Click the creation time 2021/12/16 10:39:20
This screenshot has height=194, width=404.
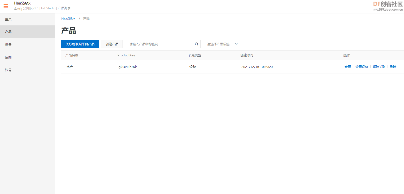coord(257,67)
